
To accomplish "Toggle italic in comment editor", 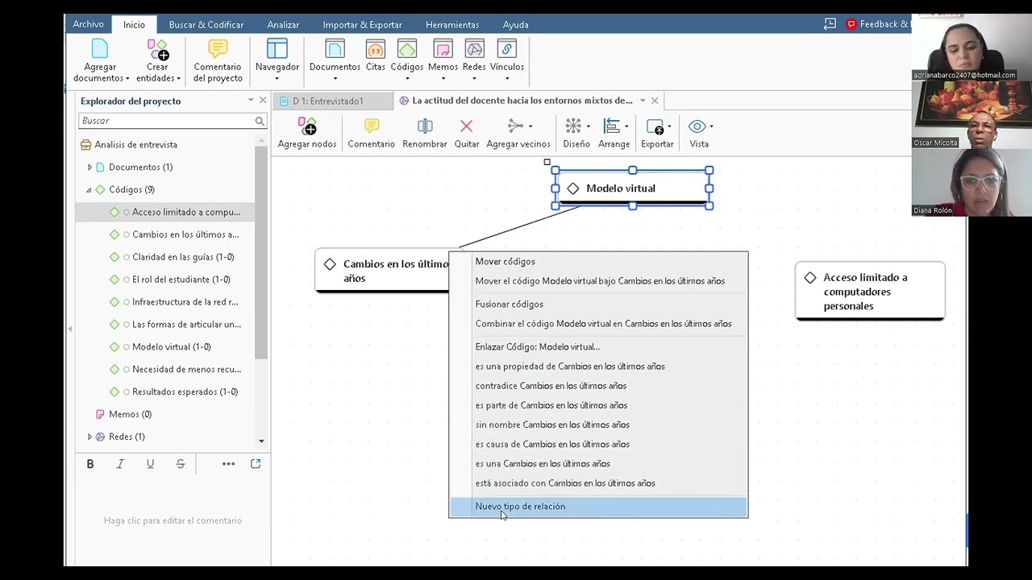I will pyautogui.click(x=120, y=464).
